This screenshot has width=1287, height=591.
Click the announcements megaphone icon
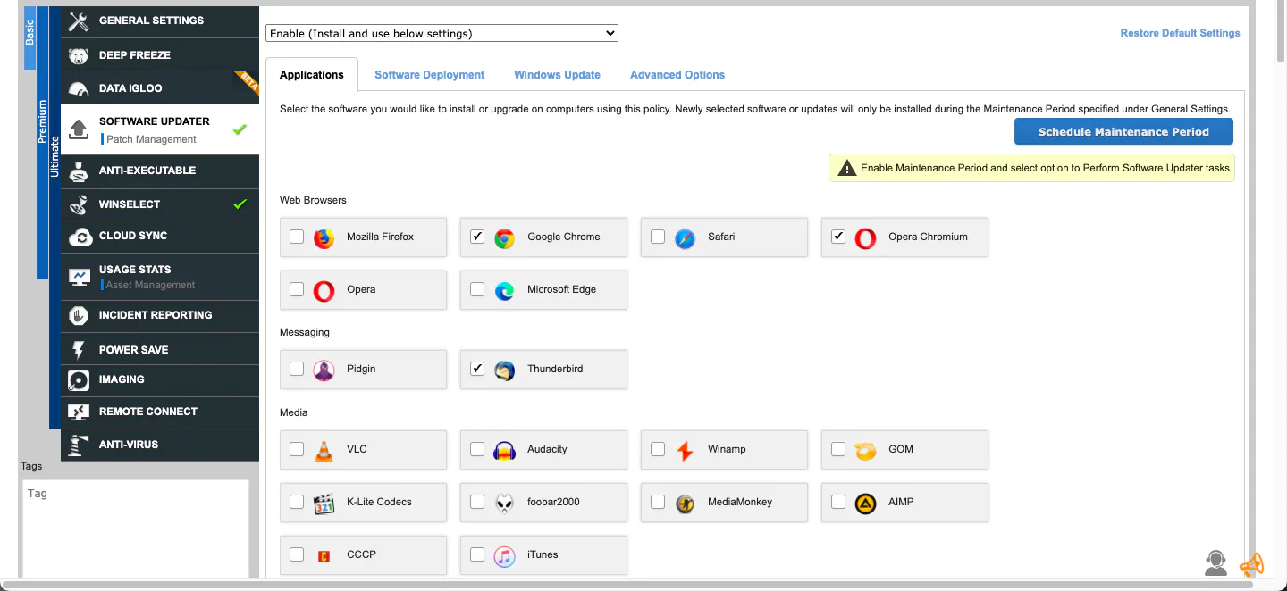tap(1251, 563)
